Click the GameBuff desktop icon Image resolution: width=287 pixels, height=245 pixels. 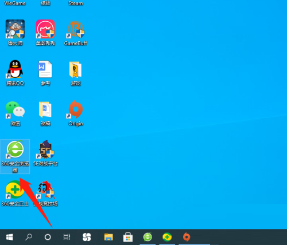pyautogui.click(x=76, y=33)
